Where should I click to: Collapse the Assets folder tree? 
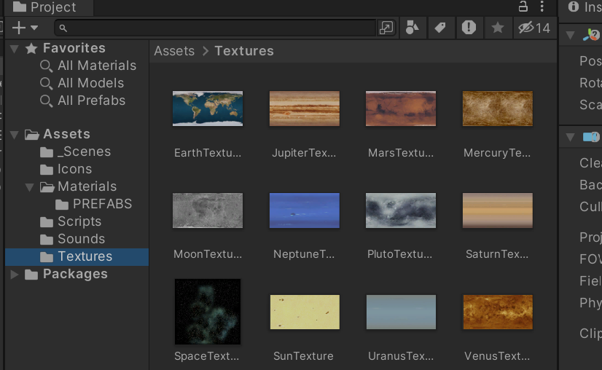pyautogui.click(x=15, y=135)
